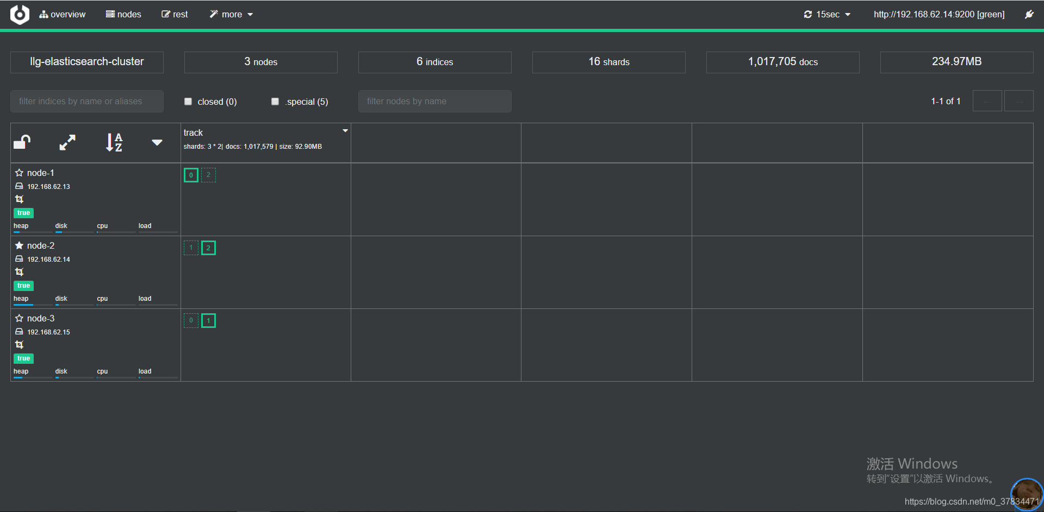Viewport: 1044px width, 512px height.
Task: Select primary shard 0 on node-1
Action: 191,175
